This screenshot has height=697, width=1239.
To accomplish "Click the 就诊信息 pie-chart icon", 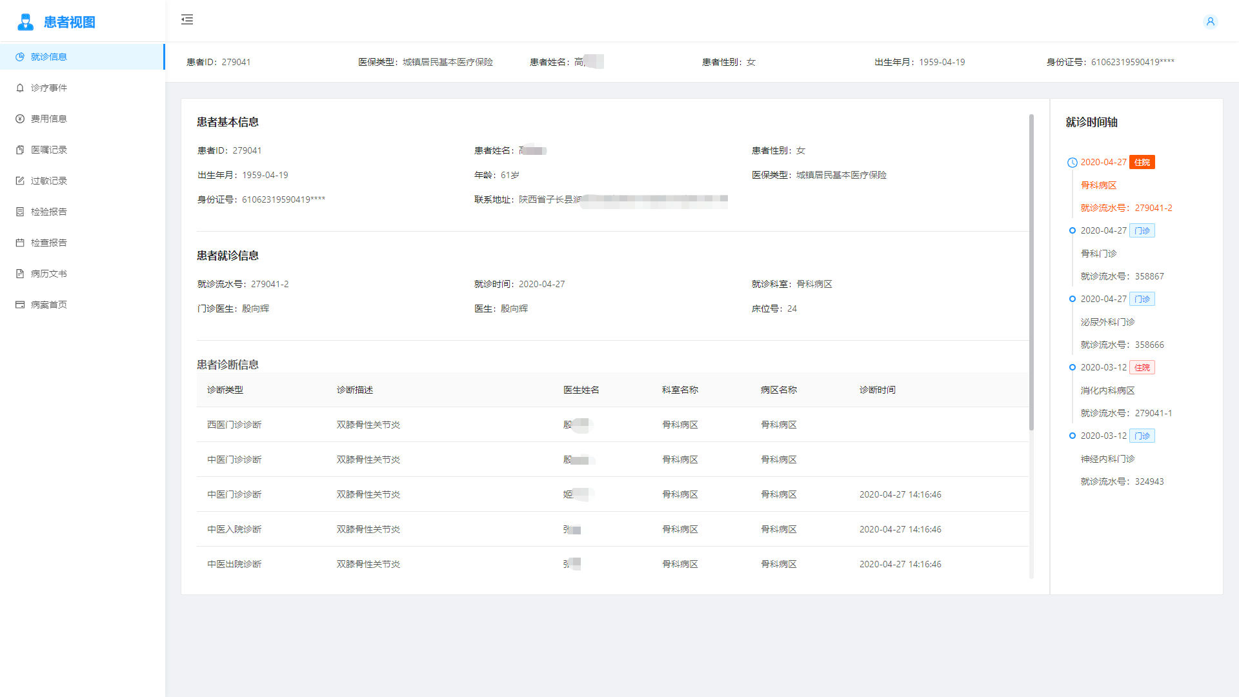I will [x=20, y=57].
